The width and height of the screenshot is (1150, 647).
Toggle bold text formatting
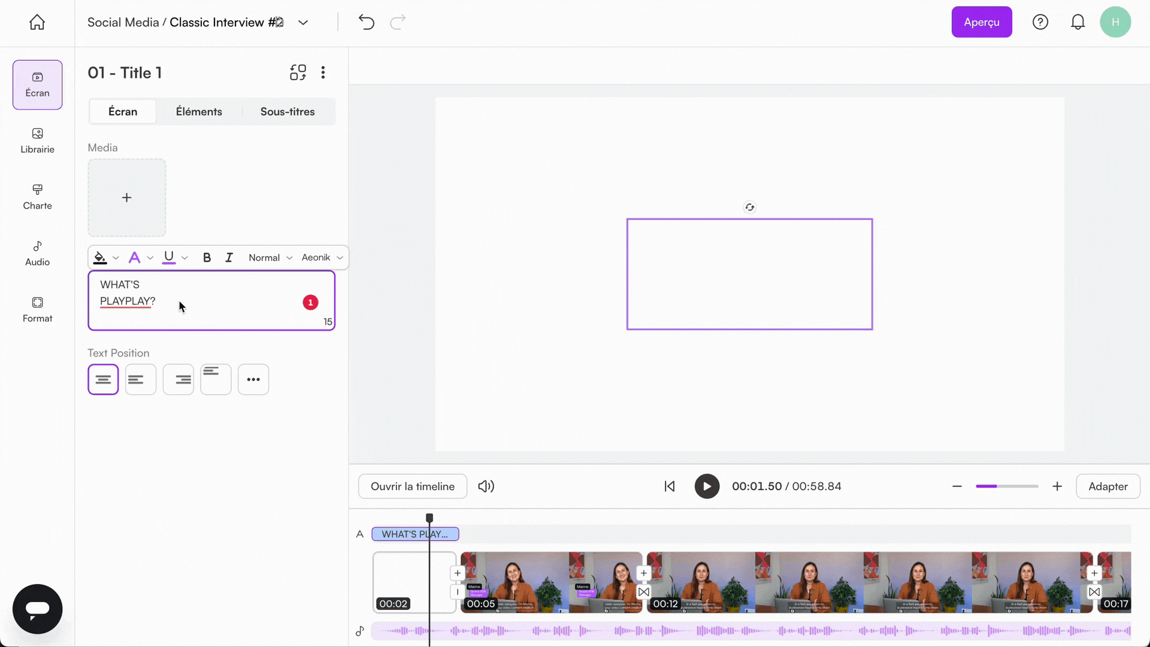point(207,257)
